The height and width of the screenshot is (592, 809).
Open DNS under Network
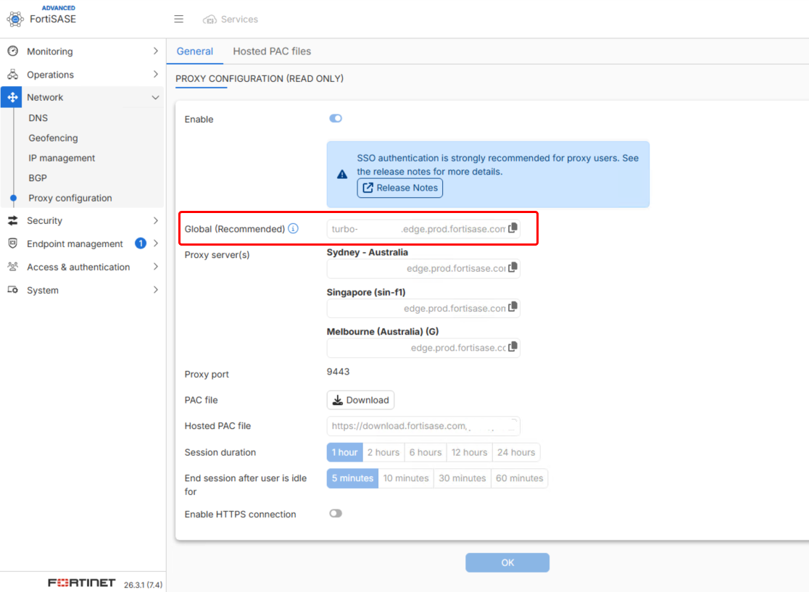coord(38,118)
